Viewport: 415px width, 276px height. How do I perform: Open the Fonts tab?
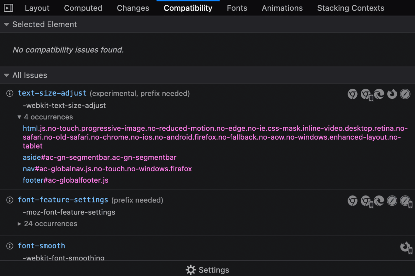pos(237,8)
